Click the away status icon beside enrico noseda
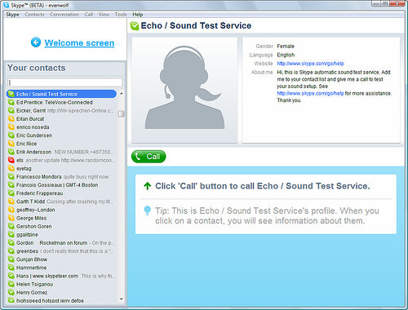This screenshot has height=310, width=408. [11, 127]
